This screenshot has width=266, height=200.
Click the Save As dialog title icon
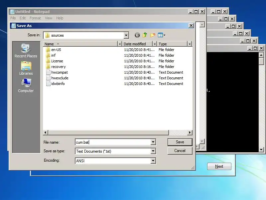13,26
